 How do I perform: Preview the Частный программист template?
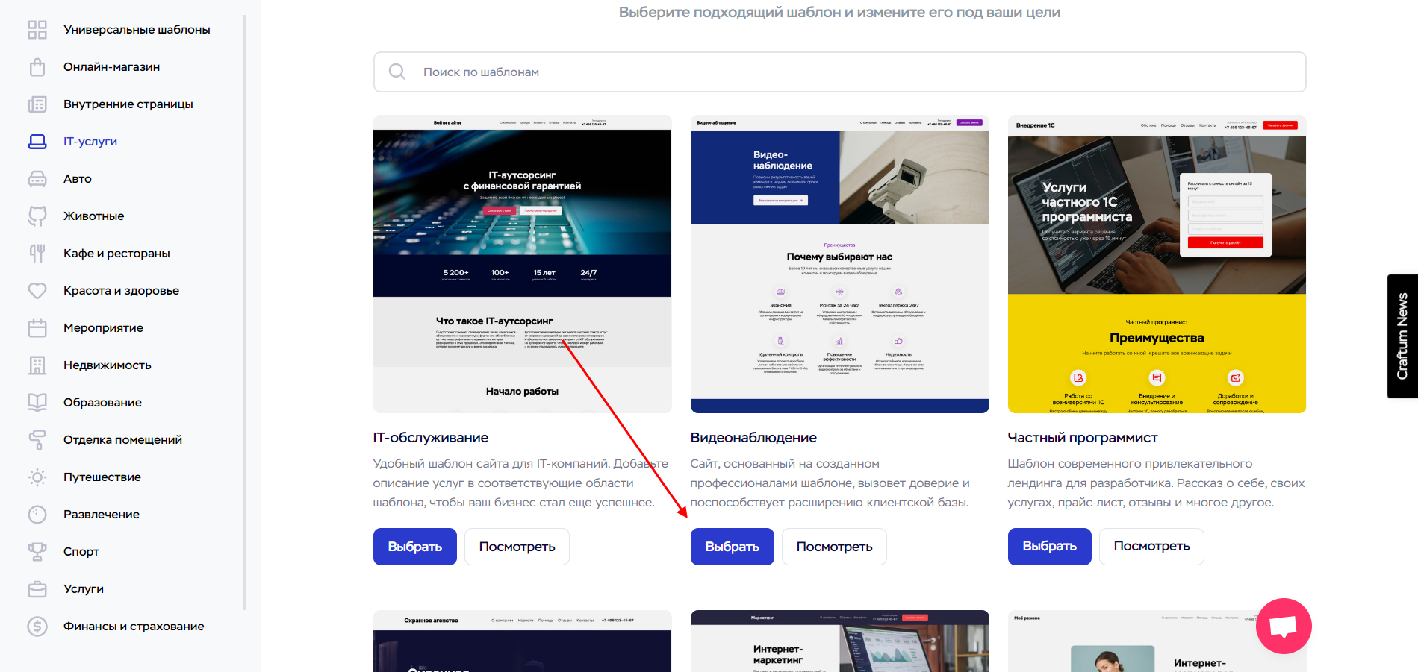tap(1151, 547)
